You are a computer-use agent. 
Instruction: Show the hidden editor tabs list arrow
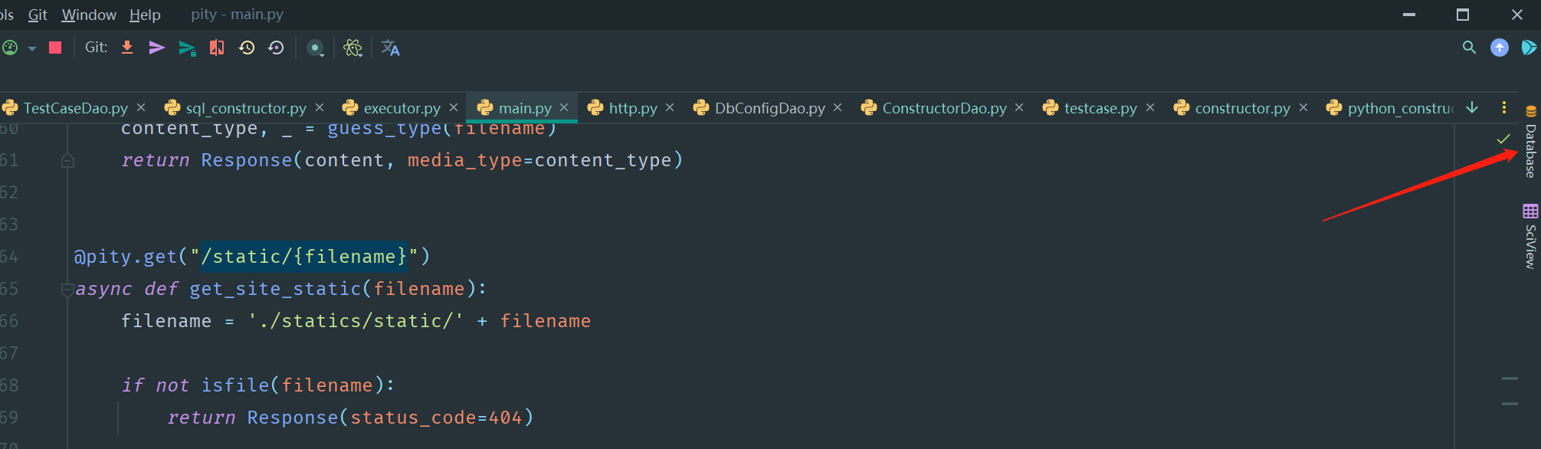tap(1472, 107)
